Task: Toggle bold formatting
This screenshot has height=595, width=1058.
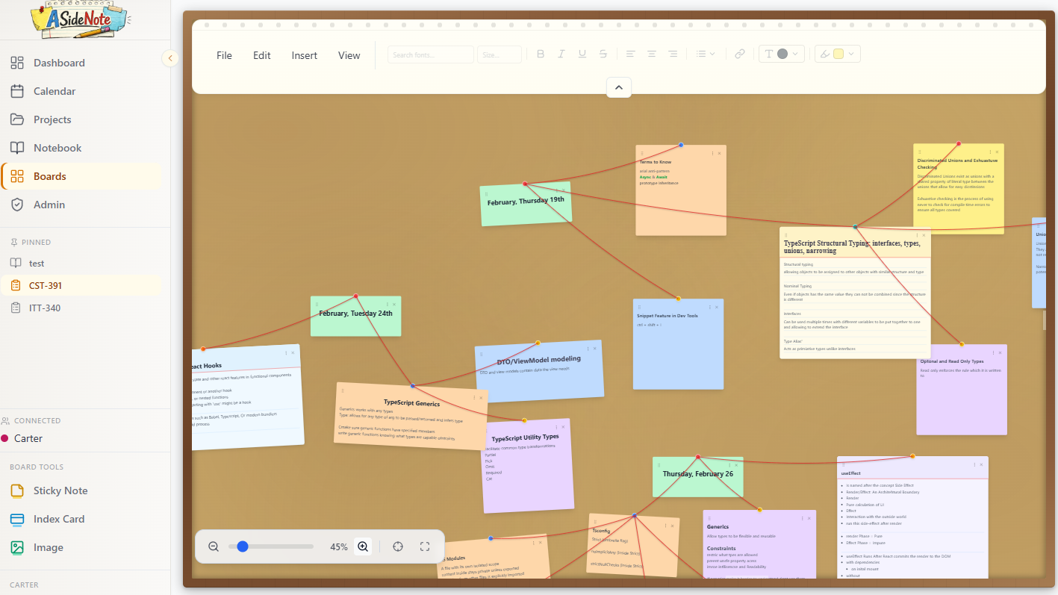Action: 541,54
